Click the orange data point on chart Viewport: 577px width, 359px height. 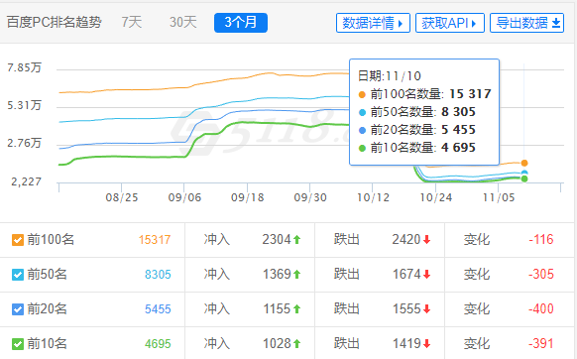524,163
